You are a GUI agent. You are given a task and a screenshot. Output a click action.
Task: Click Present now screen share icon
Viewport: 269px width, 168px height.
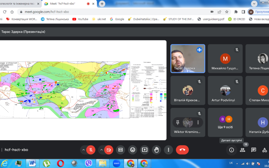(x=145, y=150)
